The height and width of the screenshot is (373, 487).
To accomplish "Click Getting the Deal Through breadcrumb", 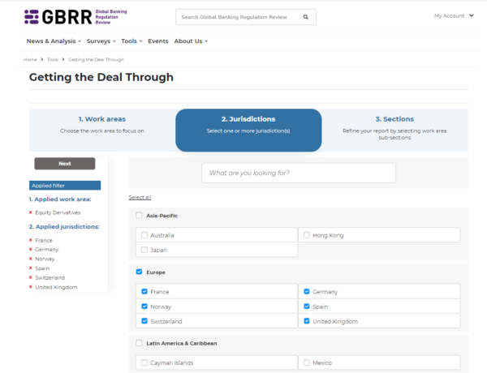I will click(x=96, y=59).
